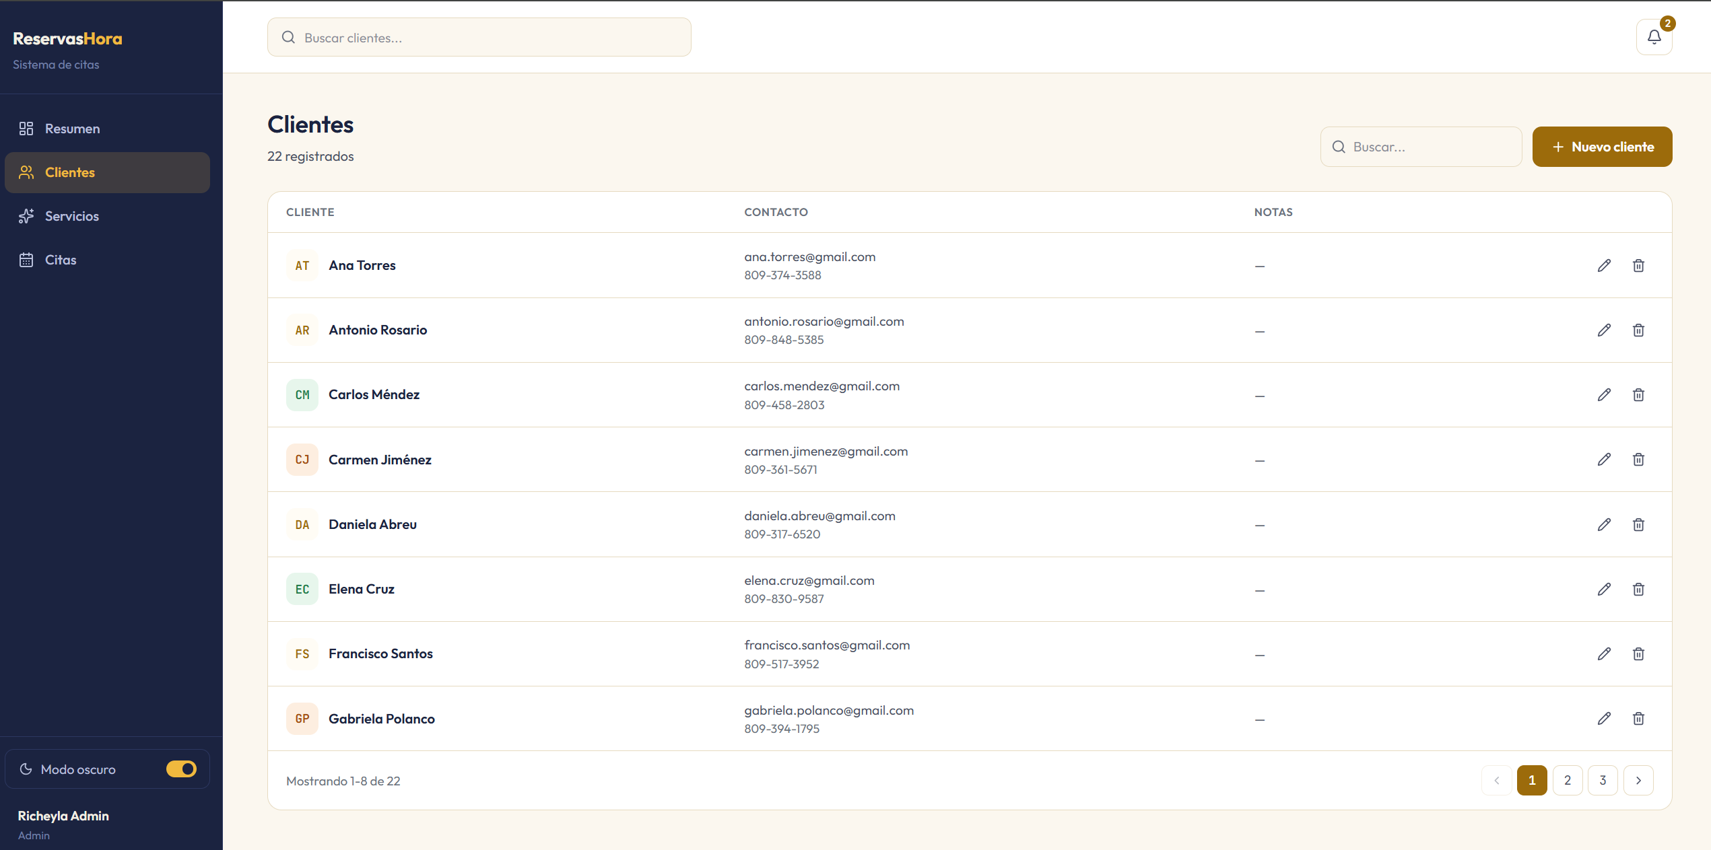Delete Gabriela Polanco with the trash icon

coord(1638,718)
